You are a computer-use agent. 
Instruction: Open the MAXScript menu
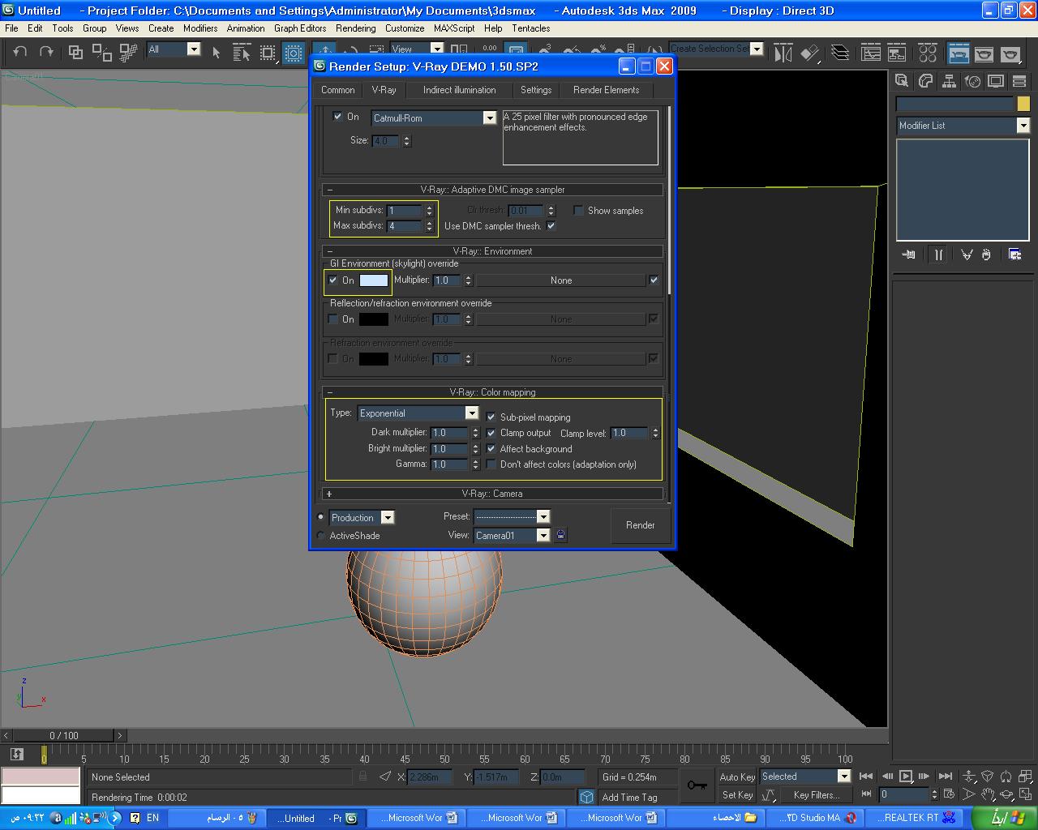pyautogui.click(x=454, y=28)
